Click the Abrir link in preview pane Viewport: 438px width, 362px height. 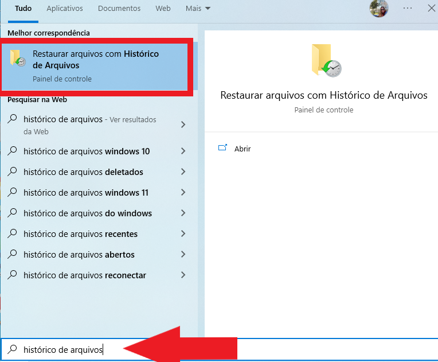243,149
